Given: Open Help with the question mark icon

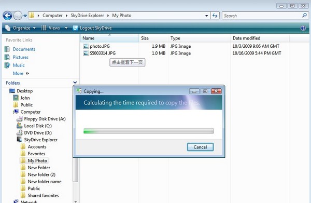Looking at the screenshot, I should [x=303, y=28].
